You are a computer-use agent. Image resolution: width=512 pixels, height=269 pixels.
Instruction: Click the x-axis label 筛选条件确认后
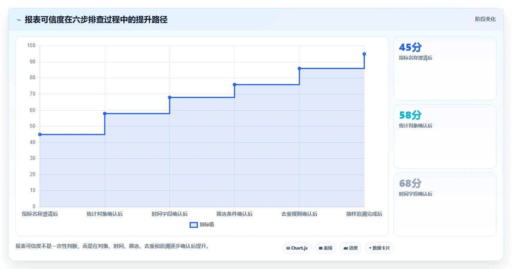pyautogui.click(x=234, y=214)
